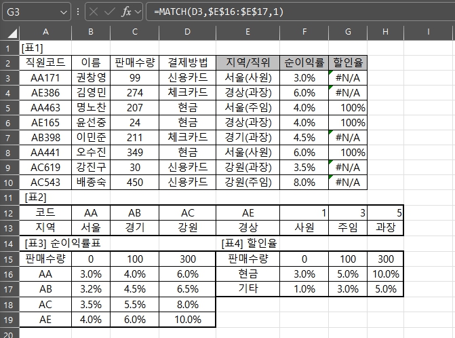The height and width of the screenshot is (338, 455).
Task: Select row 15 header
Action: [10, 258]
